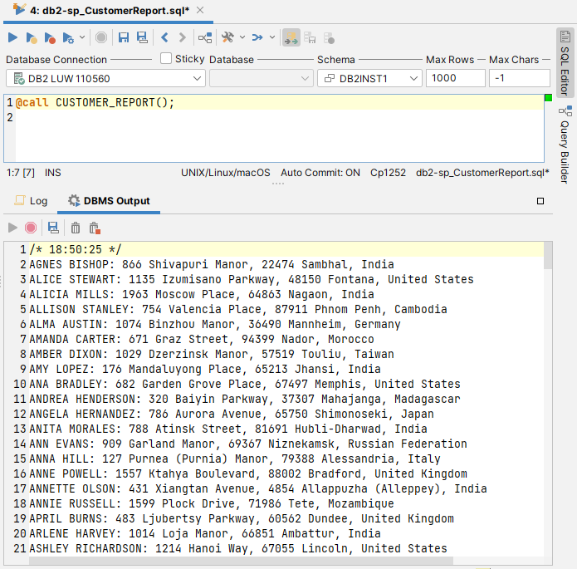Save the SQL file
This screenshot has width=577, height=569.
124,37
